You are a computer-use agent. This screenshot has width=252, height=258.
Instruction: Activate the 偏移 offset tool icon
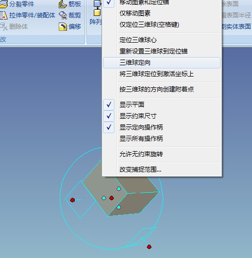point(63,27)
